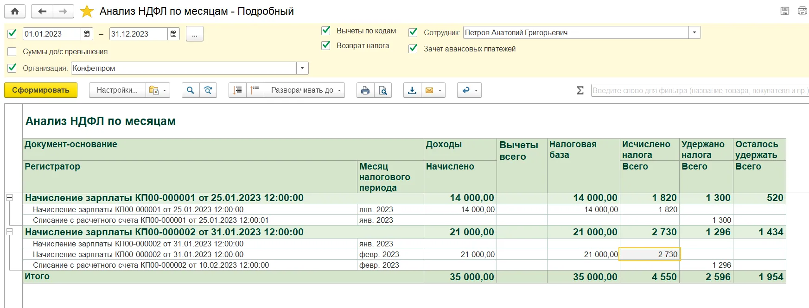Click the filter word search input field
The width and height of the screenshot is (809, 308).
699,91
